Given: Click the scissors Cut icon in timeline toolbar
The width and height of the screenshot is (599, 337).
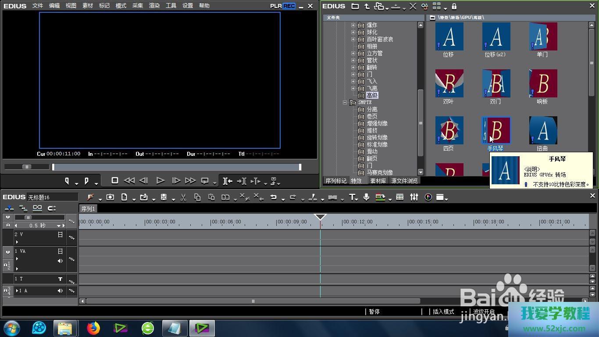Looking at the screenshot, I should (x=183, y=197).
